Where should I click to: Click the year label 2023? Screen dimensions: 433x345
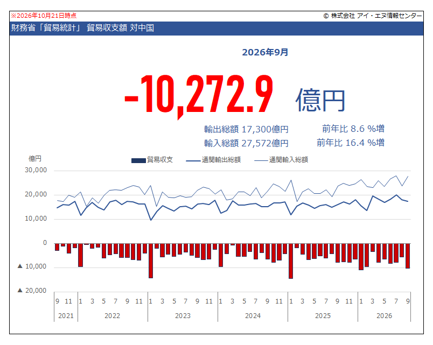pyautogui.click(x=183, y=316)
